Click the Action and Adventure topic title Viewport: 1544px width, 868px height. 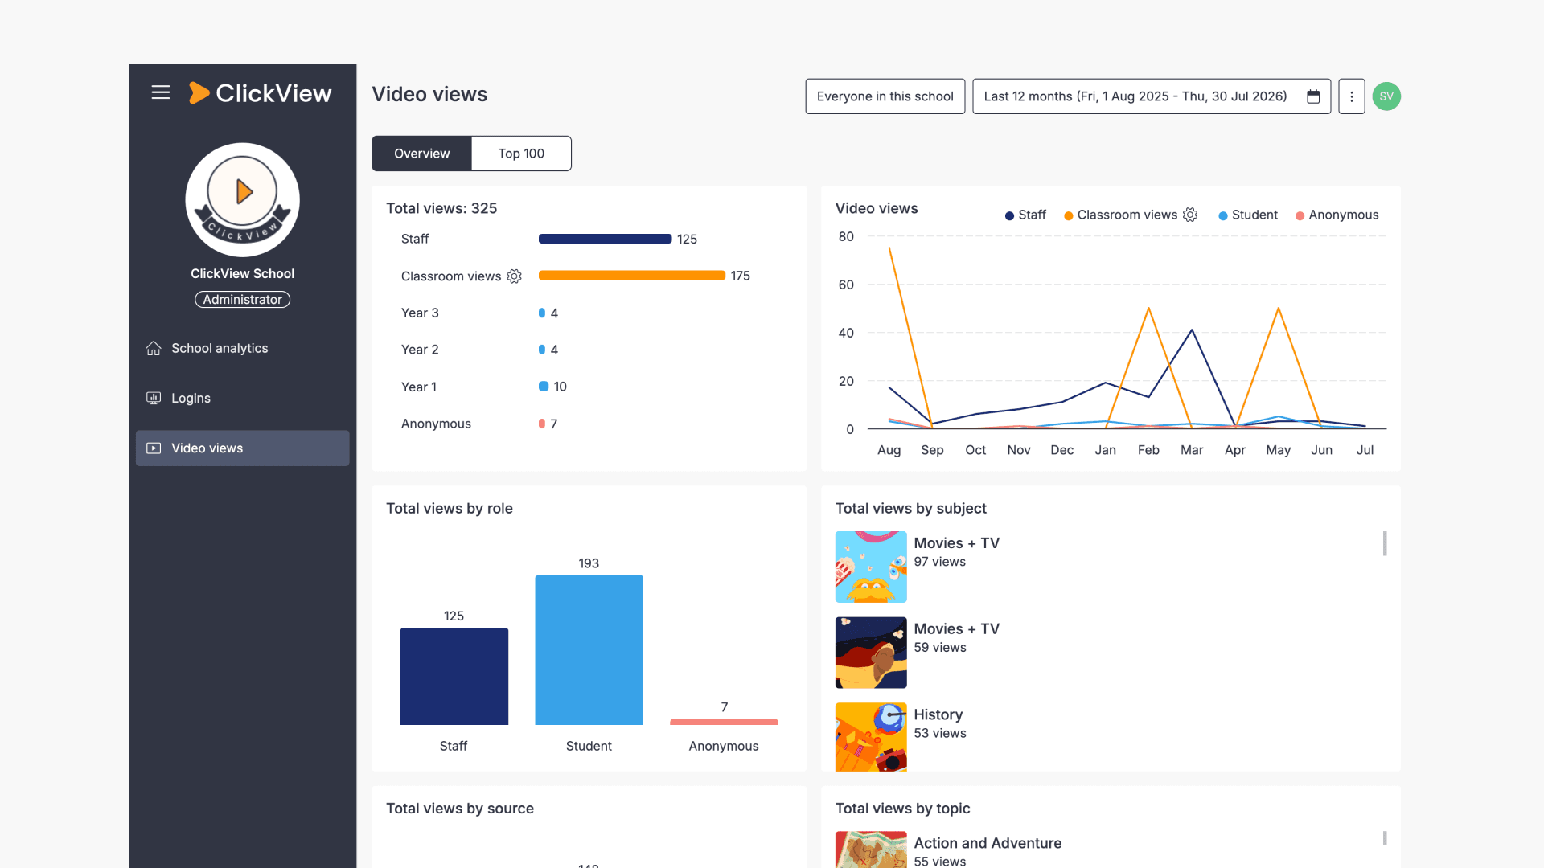click(988, 843)
